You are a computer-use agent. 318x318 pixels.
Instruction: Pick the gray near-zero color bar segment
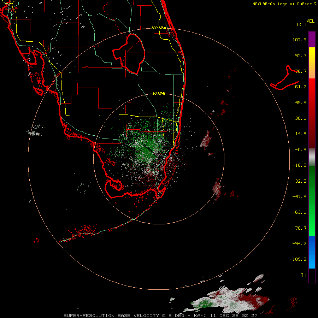pyautogui.click(x=312, y=157)
